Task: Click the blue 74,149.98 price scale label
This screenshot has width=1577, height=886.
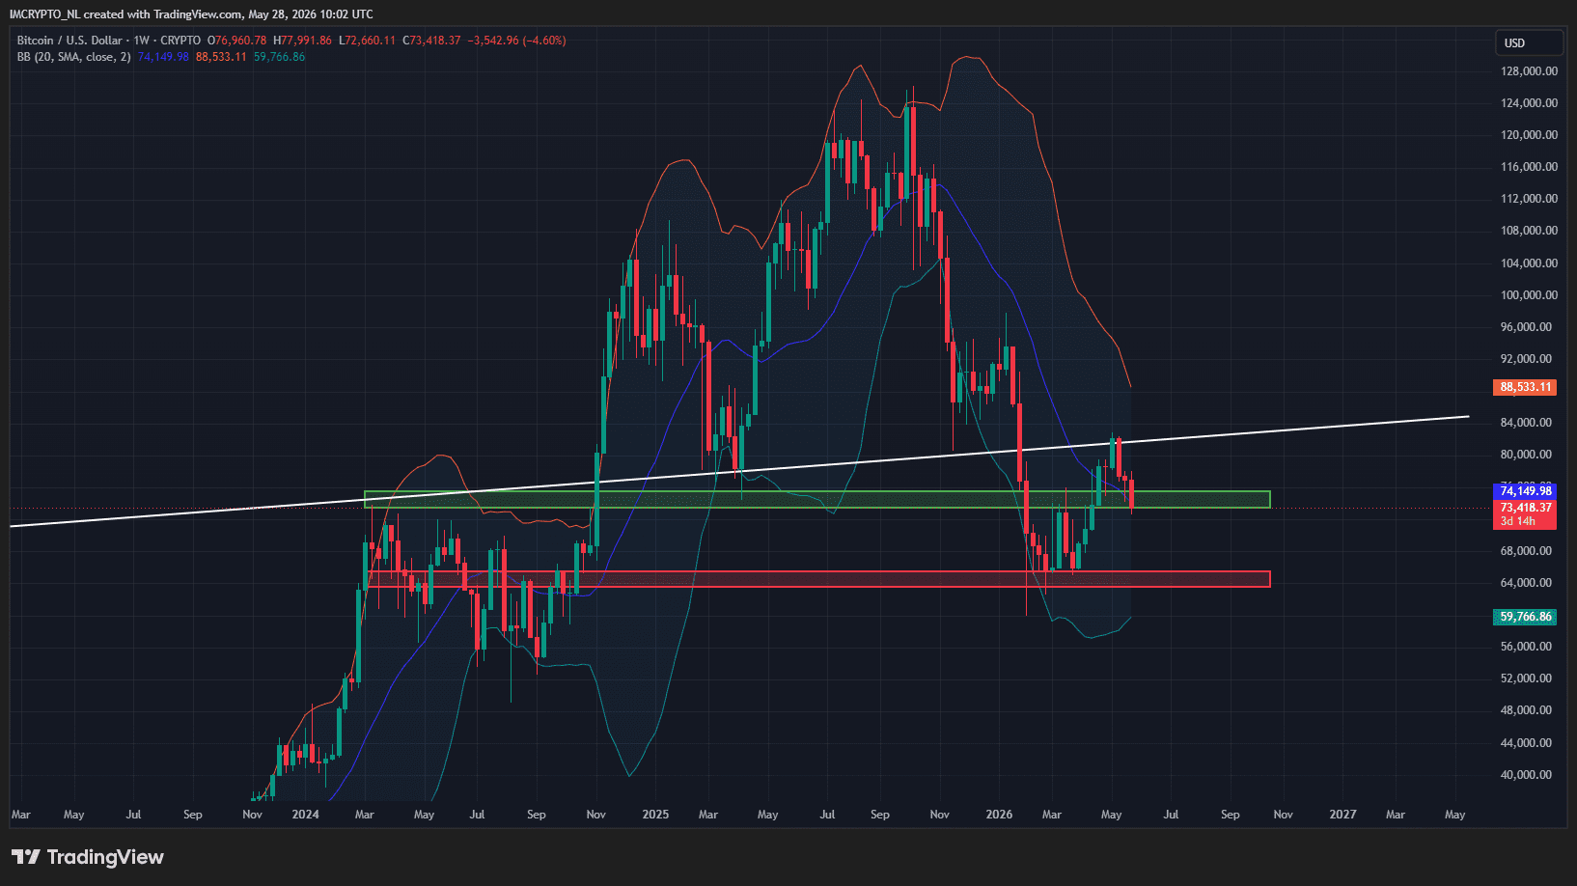Action: 1525,491
